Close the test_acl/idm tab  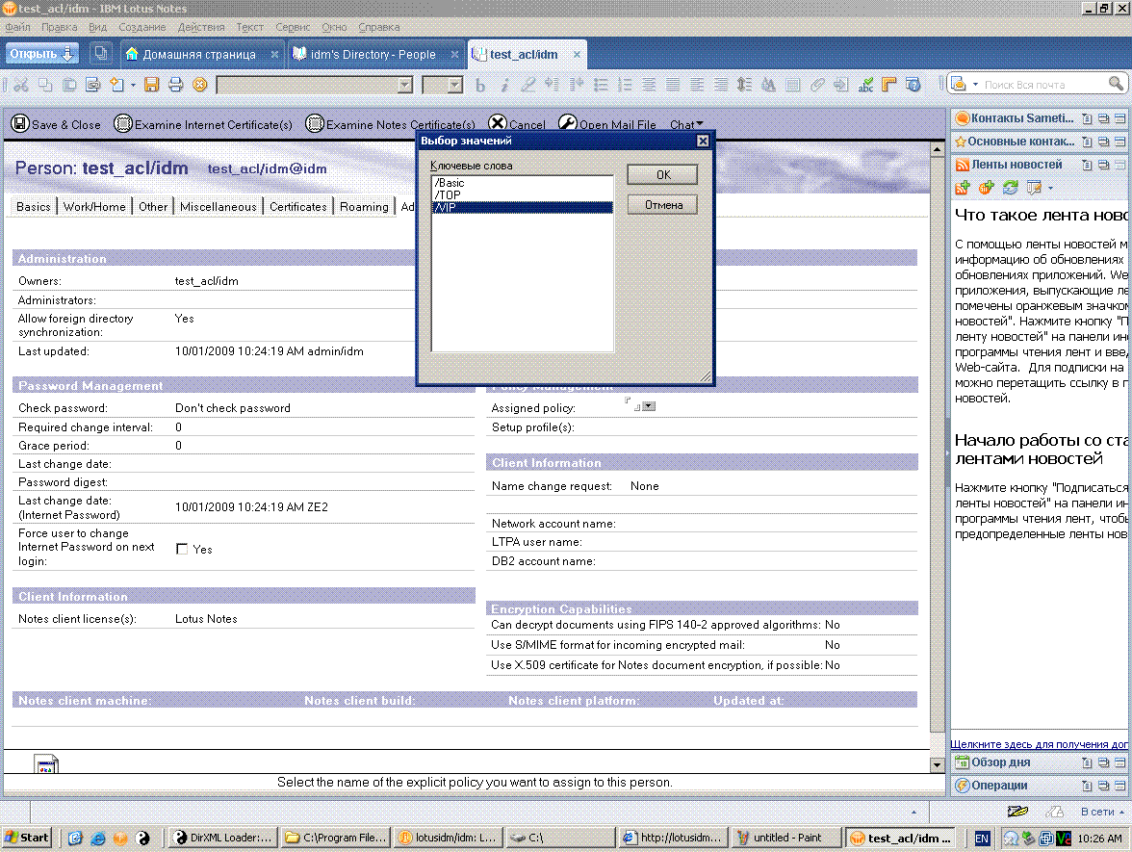pyautogui.click(x=577, y=54)
